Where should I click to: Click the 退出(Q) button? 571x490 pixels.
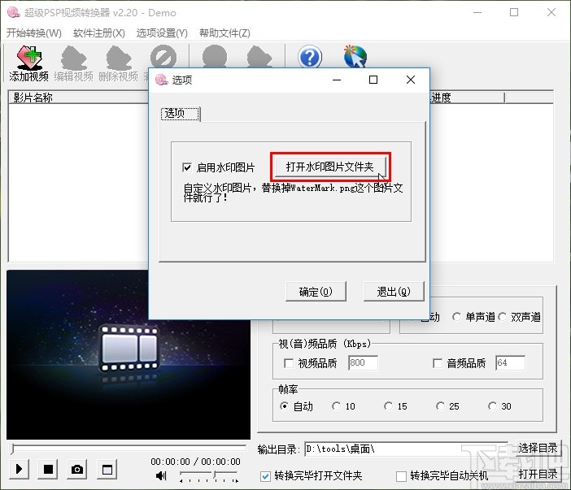(394, 292)
